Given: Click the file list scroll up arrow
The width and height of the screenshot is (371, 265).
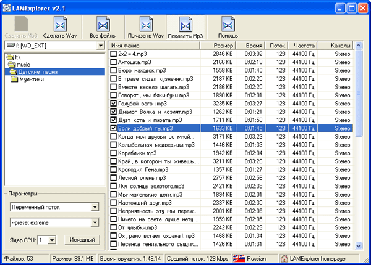Looking at the screenshot, I should pos(359,46).
